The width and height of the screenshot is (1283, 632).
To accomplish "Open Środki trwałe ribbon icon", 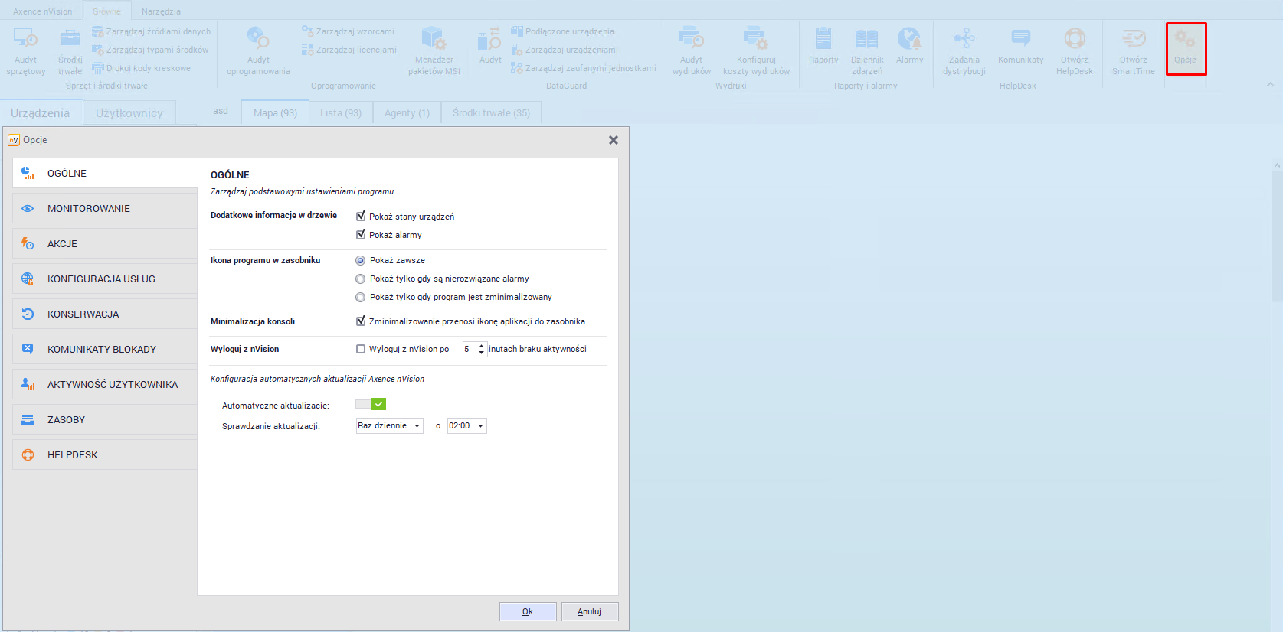I will (x=70, y=51).
